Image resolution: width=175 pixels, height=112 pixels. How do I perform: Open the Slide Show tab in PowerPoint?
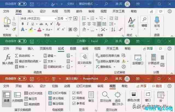click(84, 86)
